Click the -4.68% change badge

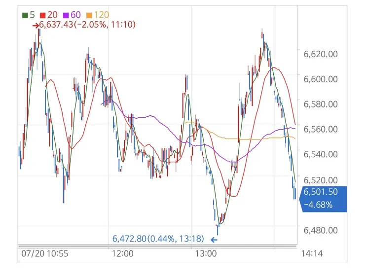[318, 205]
